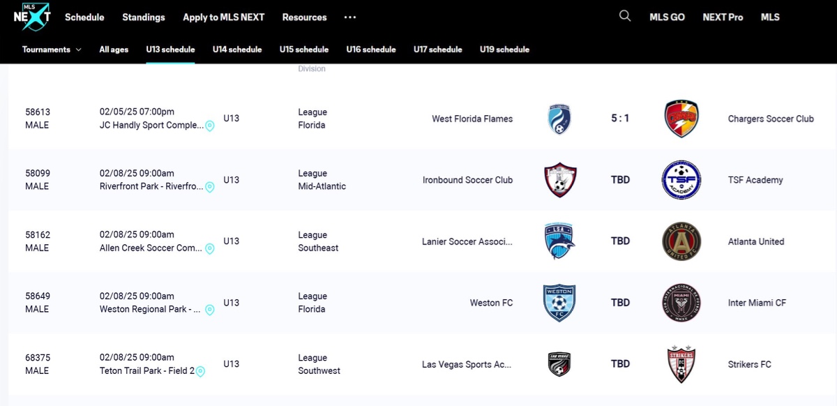Click the Strikers FC crest
This screenshot has height=406, width=837.
click(681, 364)
